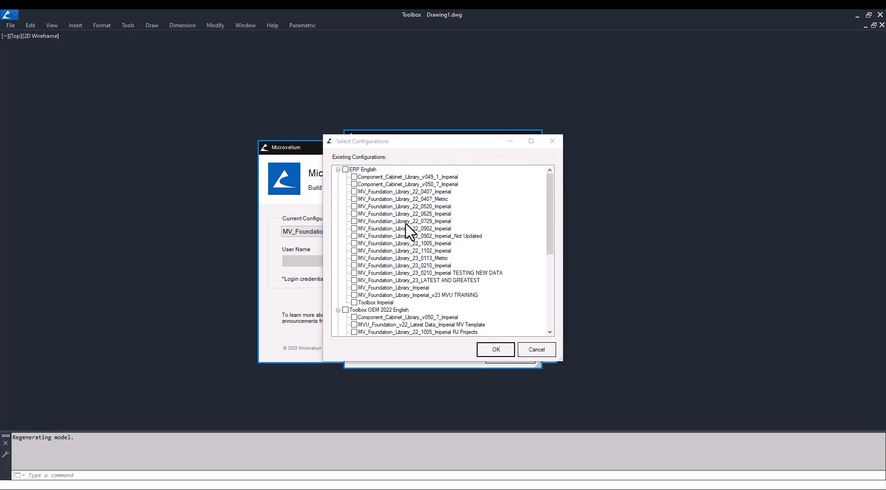
Task: Select MVU_Foundation_v22_Latest Data_Imperial MV Template row
Action: point(421,325)
